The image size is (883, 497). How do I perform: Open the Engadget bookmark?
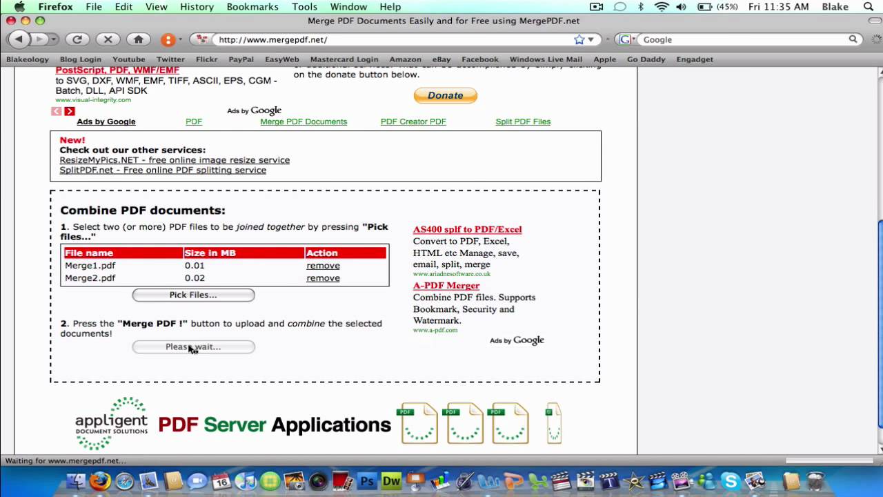click(x=695, y=59)
